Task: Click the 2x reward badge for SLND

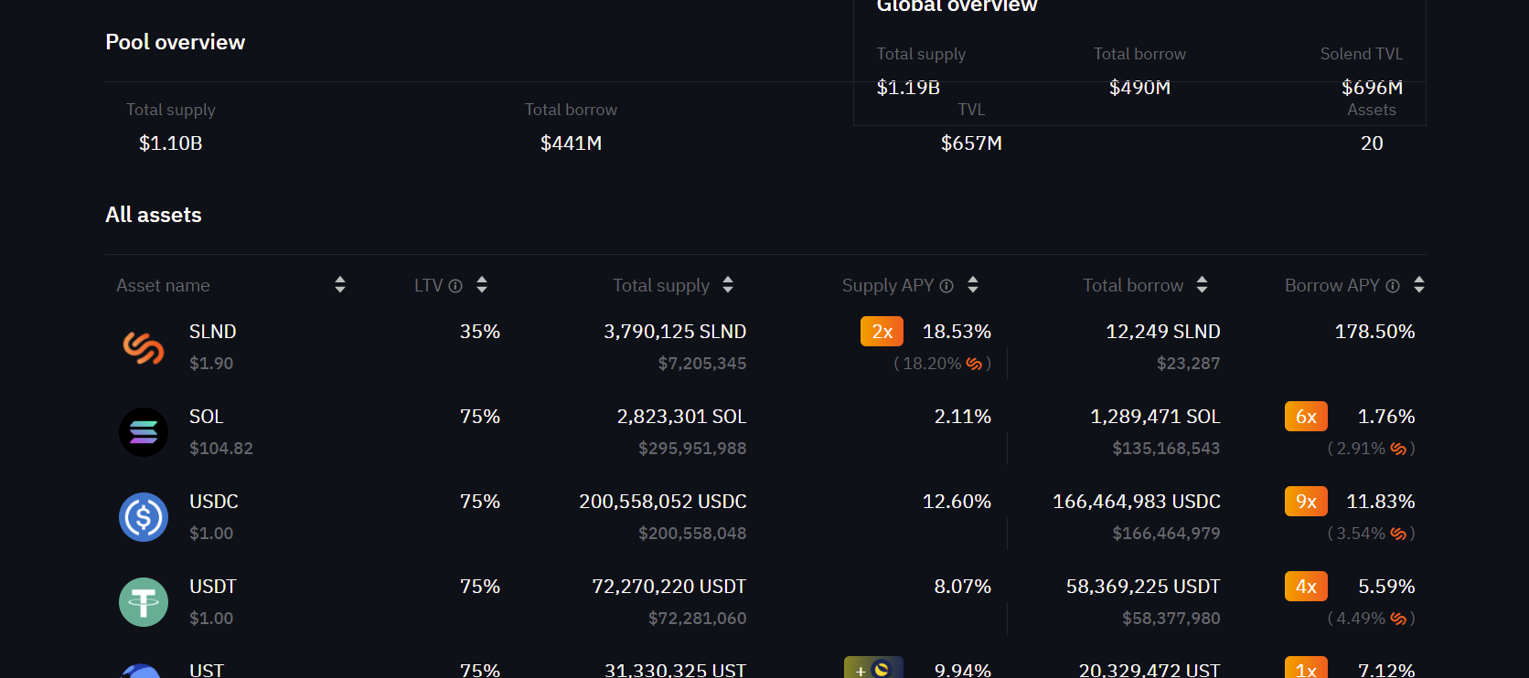Action: coord(882,332)
